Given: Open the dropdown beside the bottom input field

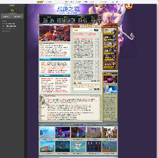Looking at the screenshot, I should click(91, 89).
